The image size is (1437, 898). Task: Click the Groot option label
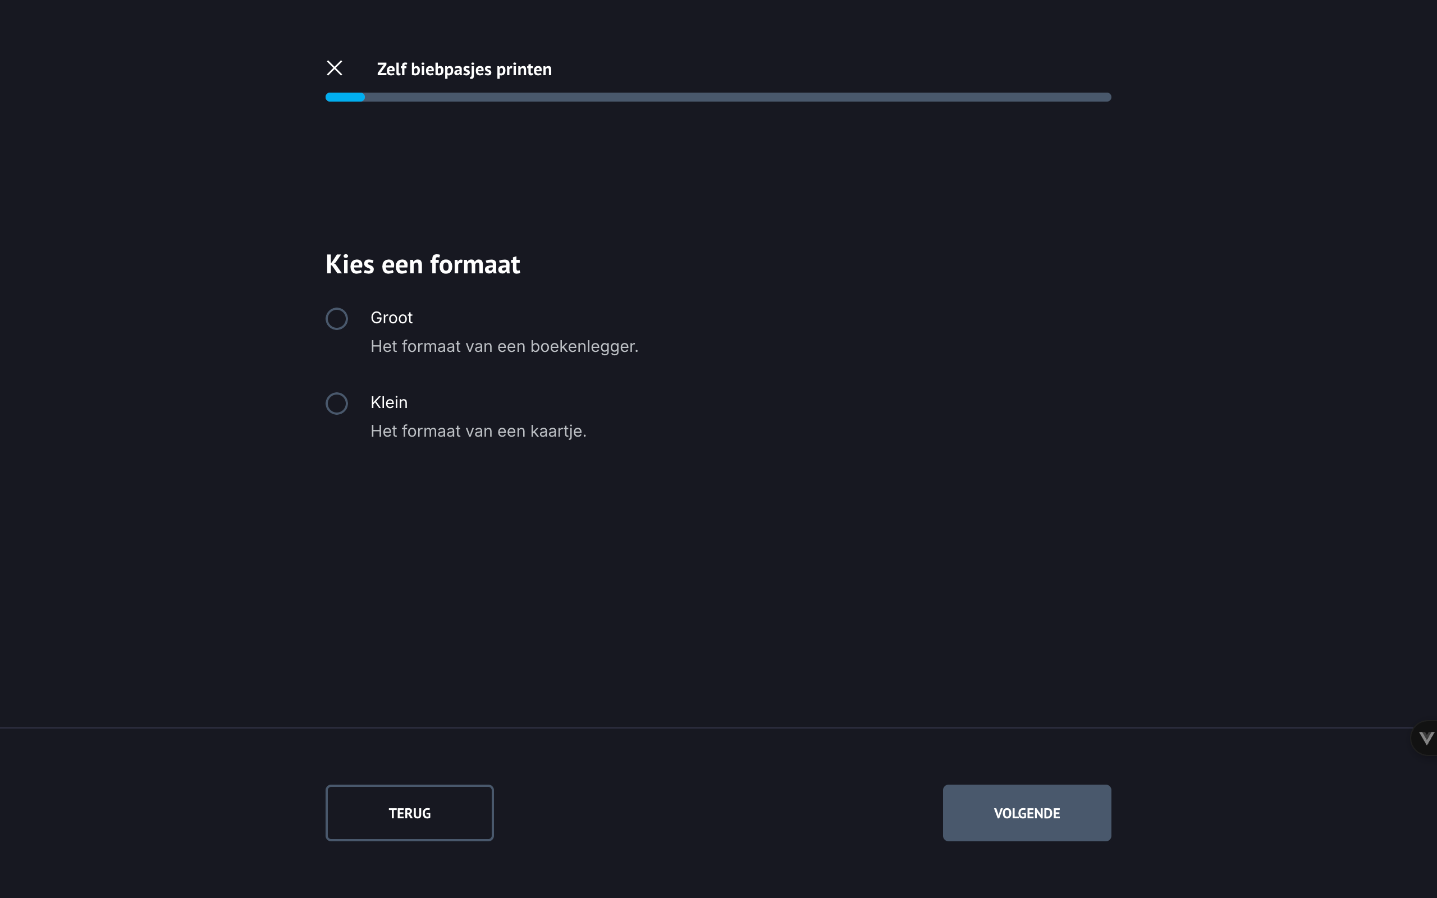[391, 318]
